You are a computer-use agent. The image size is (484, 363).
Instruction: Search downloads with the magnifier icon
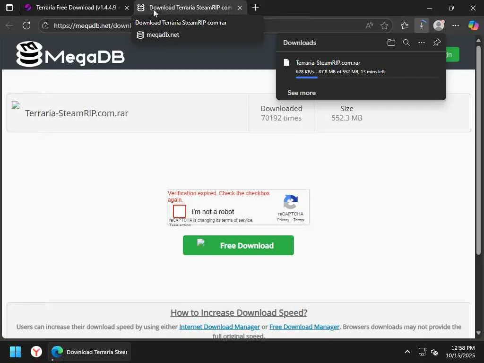[406, 43]
